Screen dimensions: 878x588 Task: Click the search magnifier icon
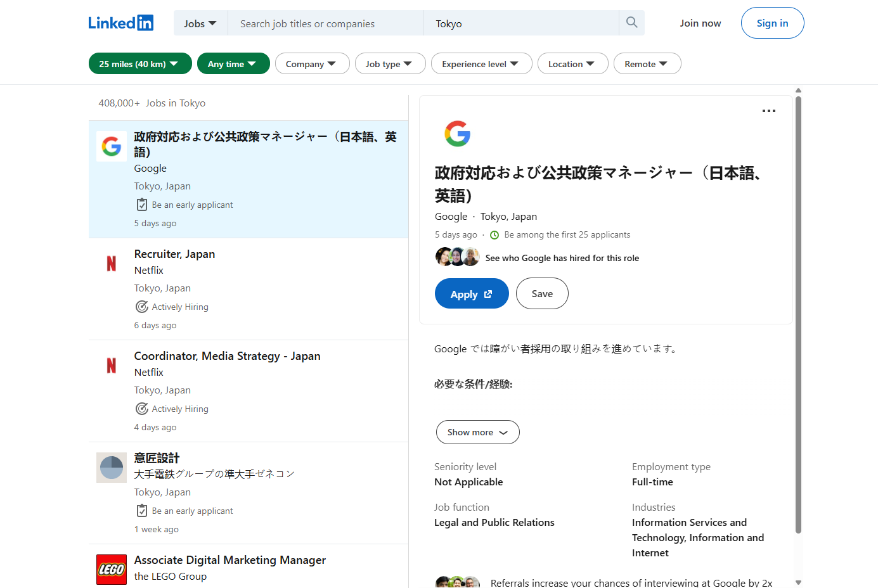coord(631,23)
